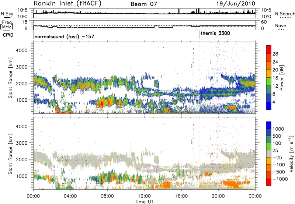Click the gray near-zero segment of Velocity colorbar

point(269,154)
